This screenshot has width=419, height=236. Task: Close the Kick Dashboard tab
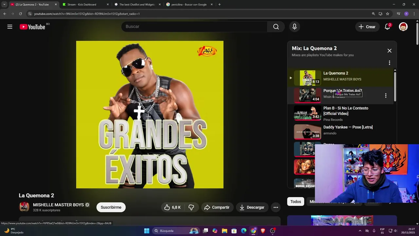point(108,5)
